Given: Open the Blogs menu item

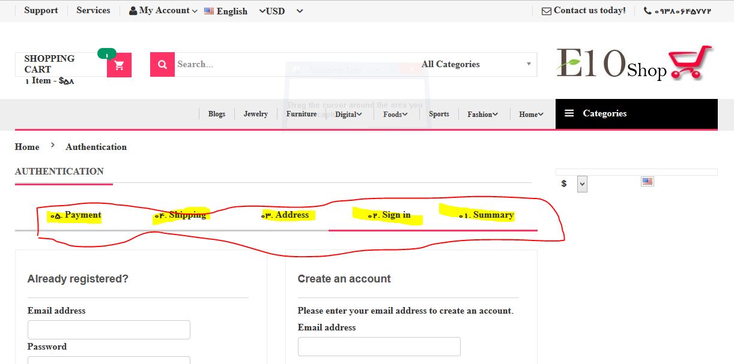Looking at the screenshot, I should [217, 114].
